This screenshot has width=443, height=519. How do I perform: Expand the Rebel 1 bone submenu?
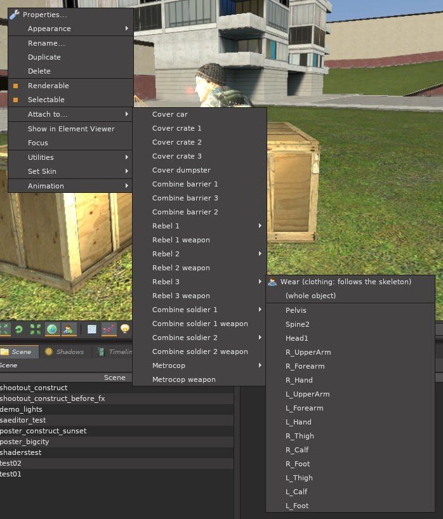[200, 226]
